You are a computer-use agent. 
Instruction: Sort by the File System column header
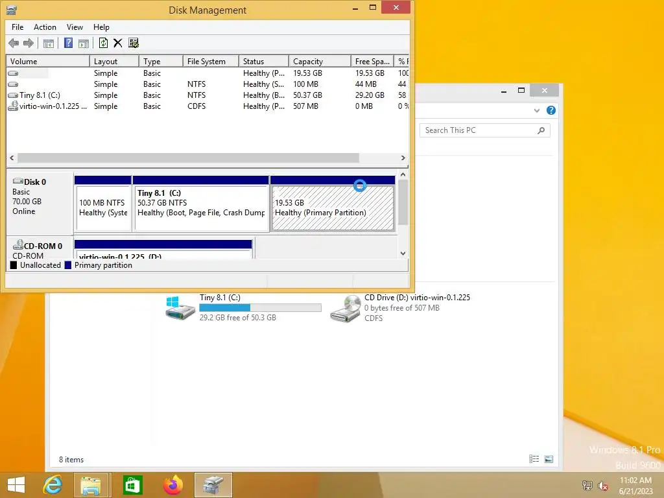coord(211,62)
